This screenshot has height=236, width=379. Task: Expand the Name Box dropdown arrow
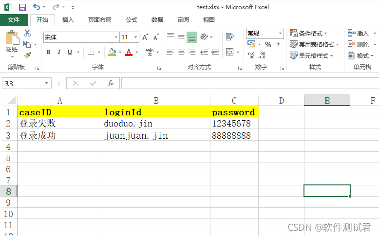(x=46, y=83)
